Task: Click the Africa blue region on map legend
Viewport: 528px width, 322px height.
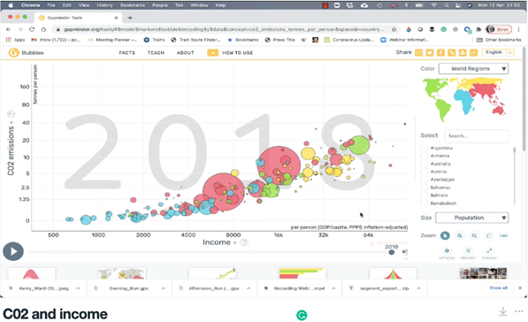Action: [464, 100]
